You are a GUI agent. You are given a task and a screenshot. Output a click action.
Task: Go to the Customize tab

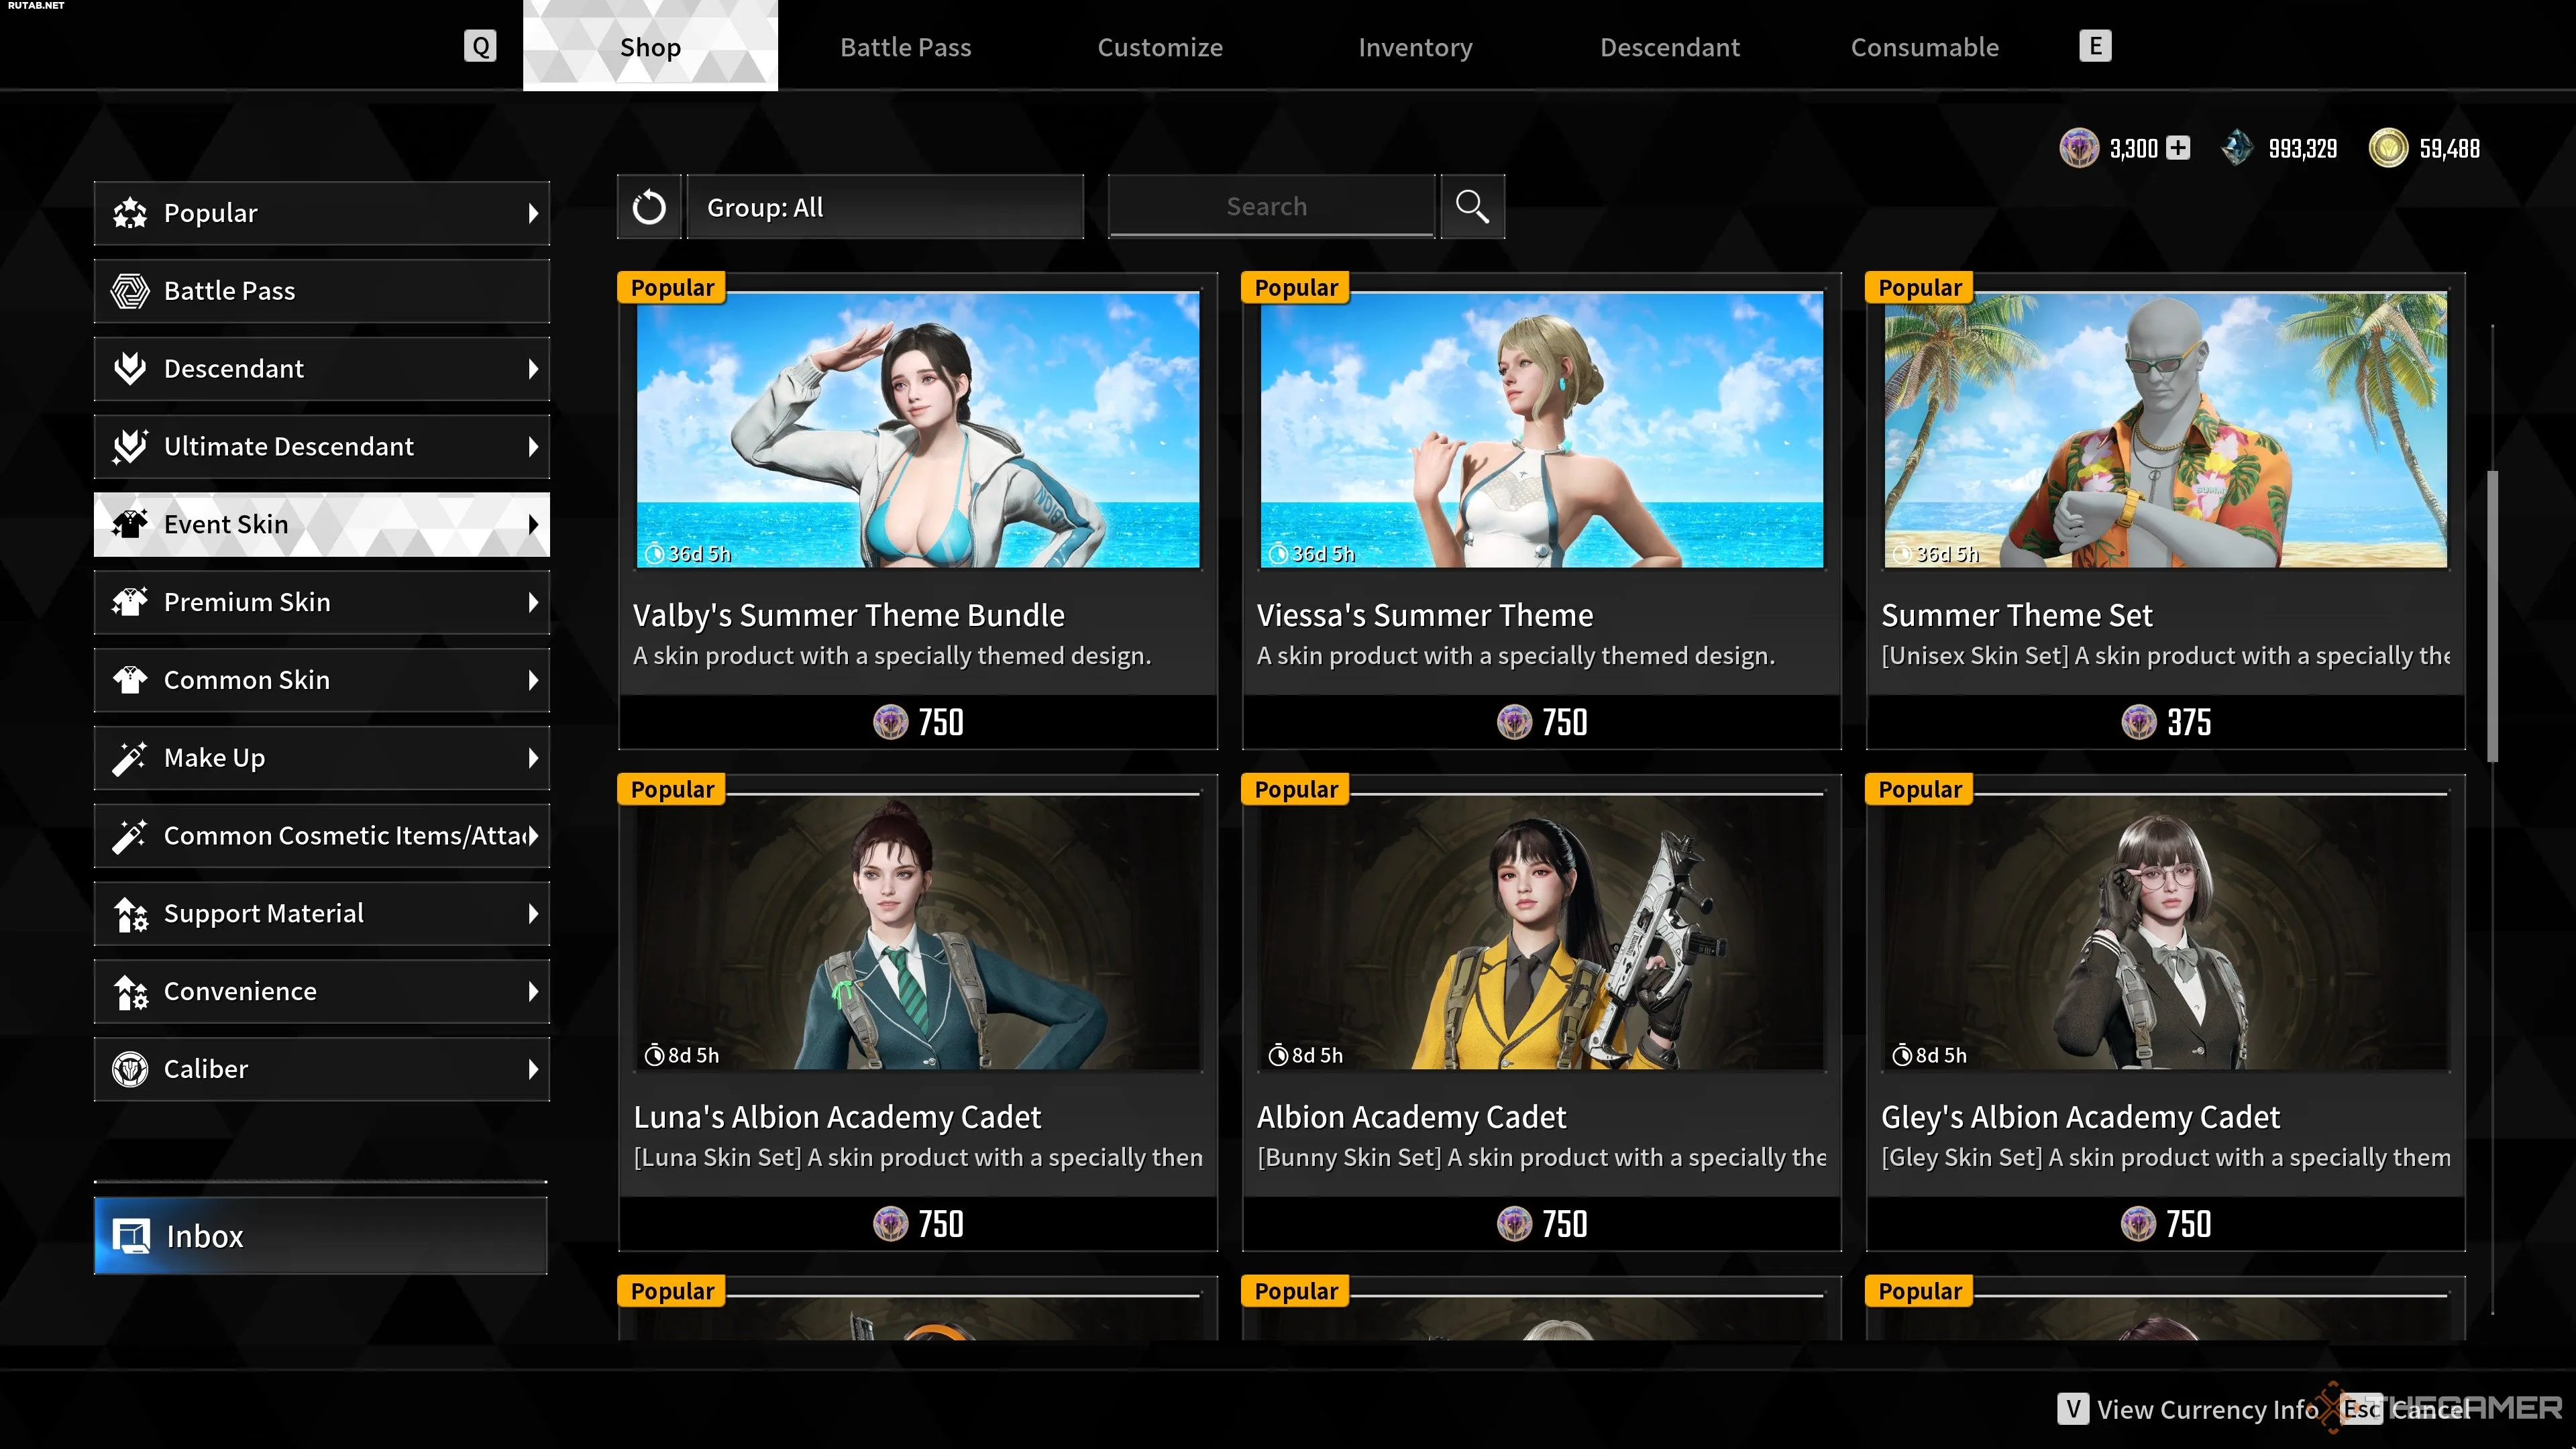(1159, 47)
